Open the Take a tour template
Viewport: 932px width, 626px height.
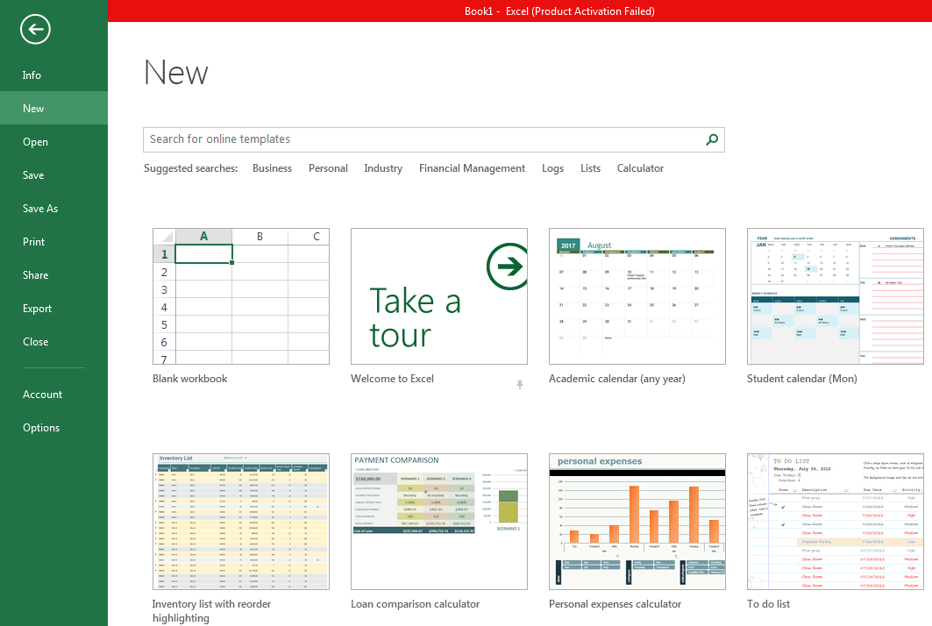click(439, 296)
